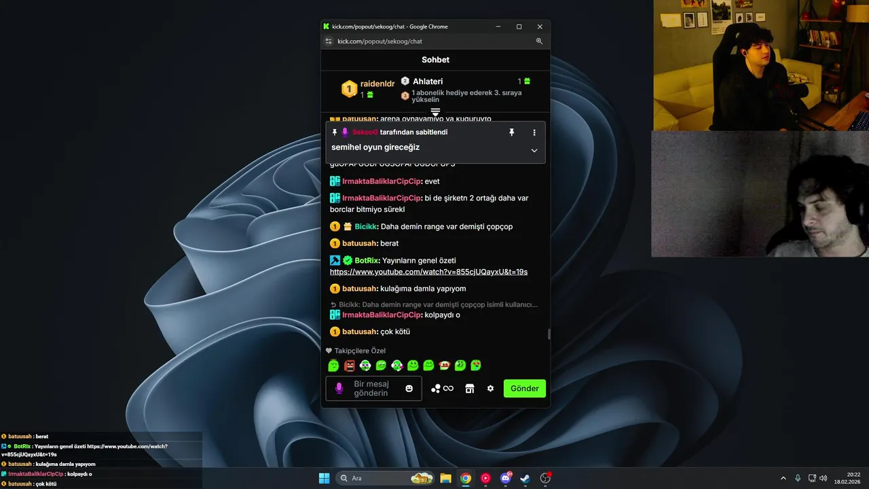This screenshot has height=489, width=869.
Task: Send message with Gönder button
Action: pyautogui.click(x=525, y=388)
